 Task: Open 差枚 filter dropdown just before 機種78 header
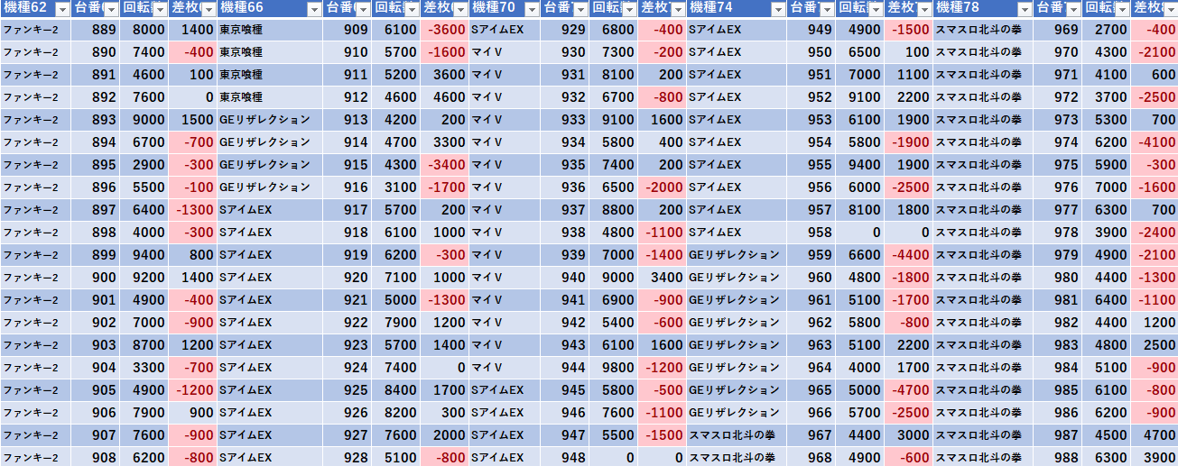[924, 9]
